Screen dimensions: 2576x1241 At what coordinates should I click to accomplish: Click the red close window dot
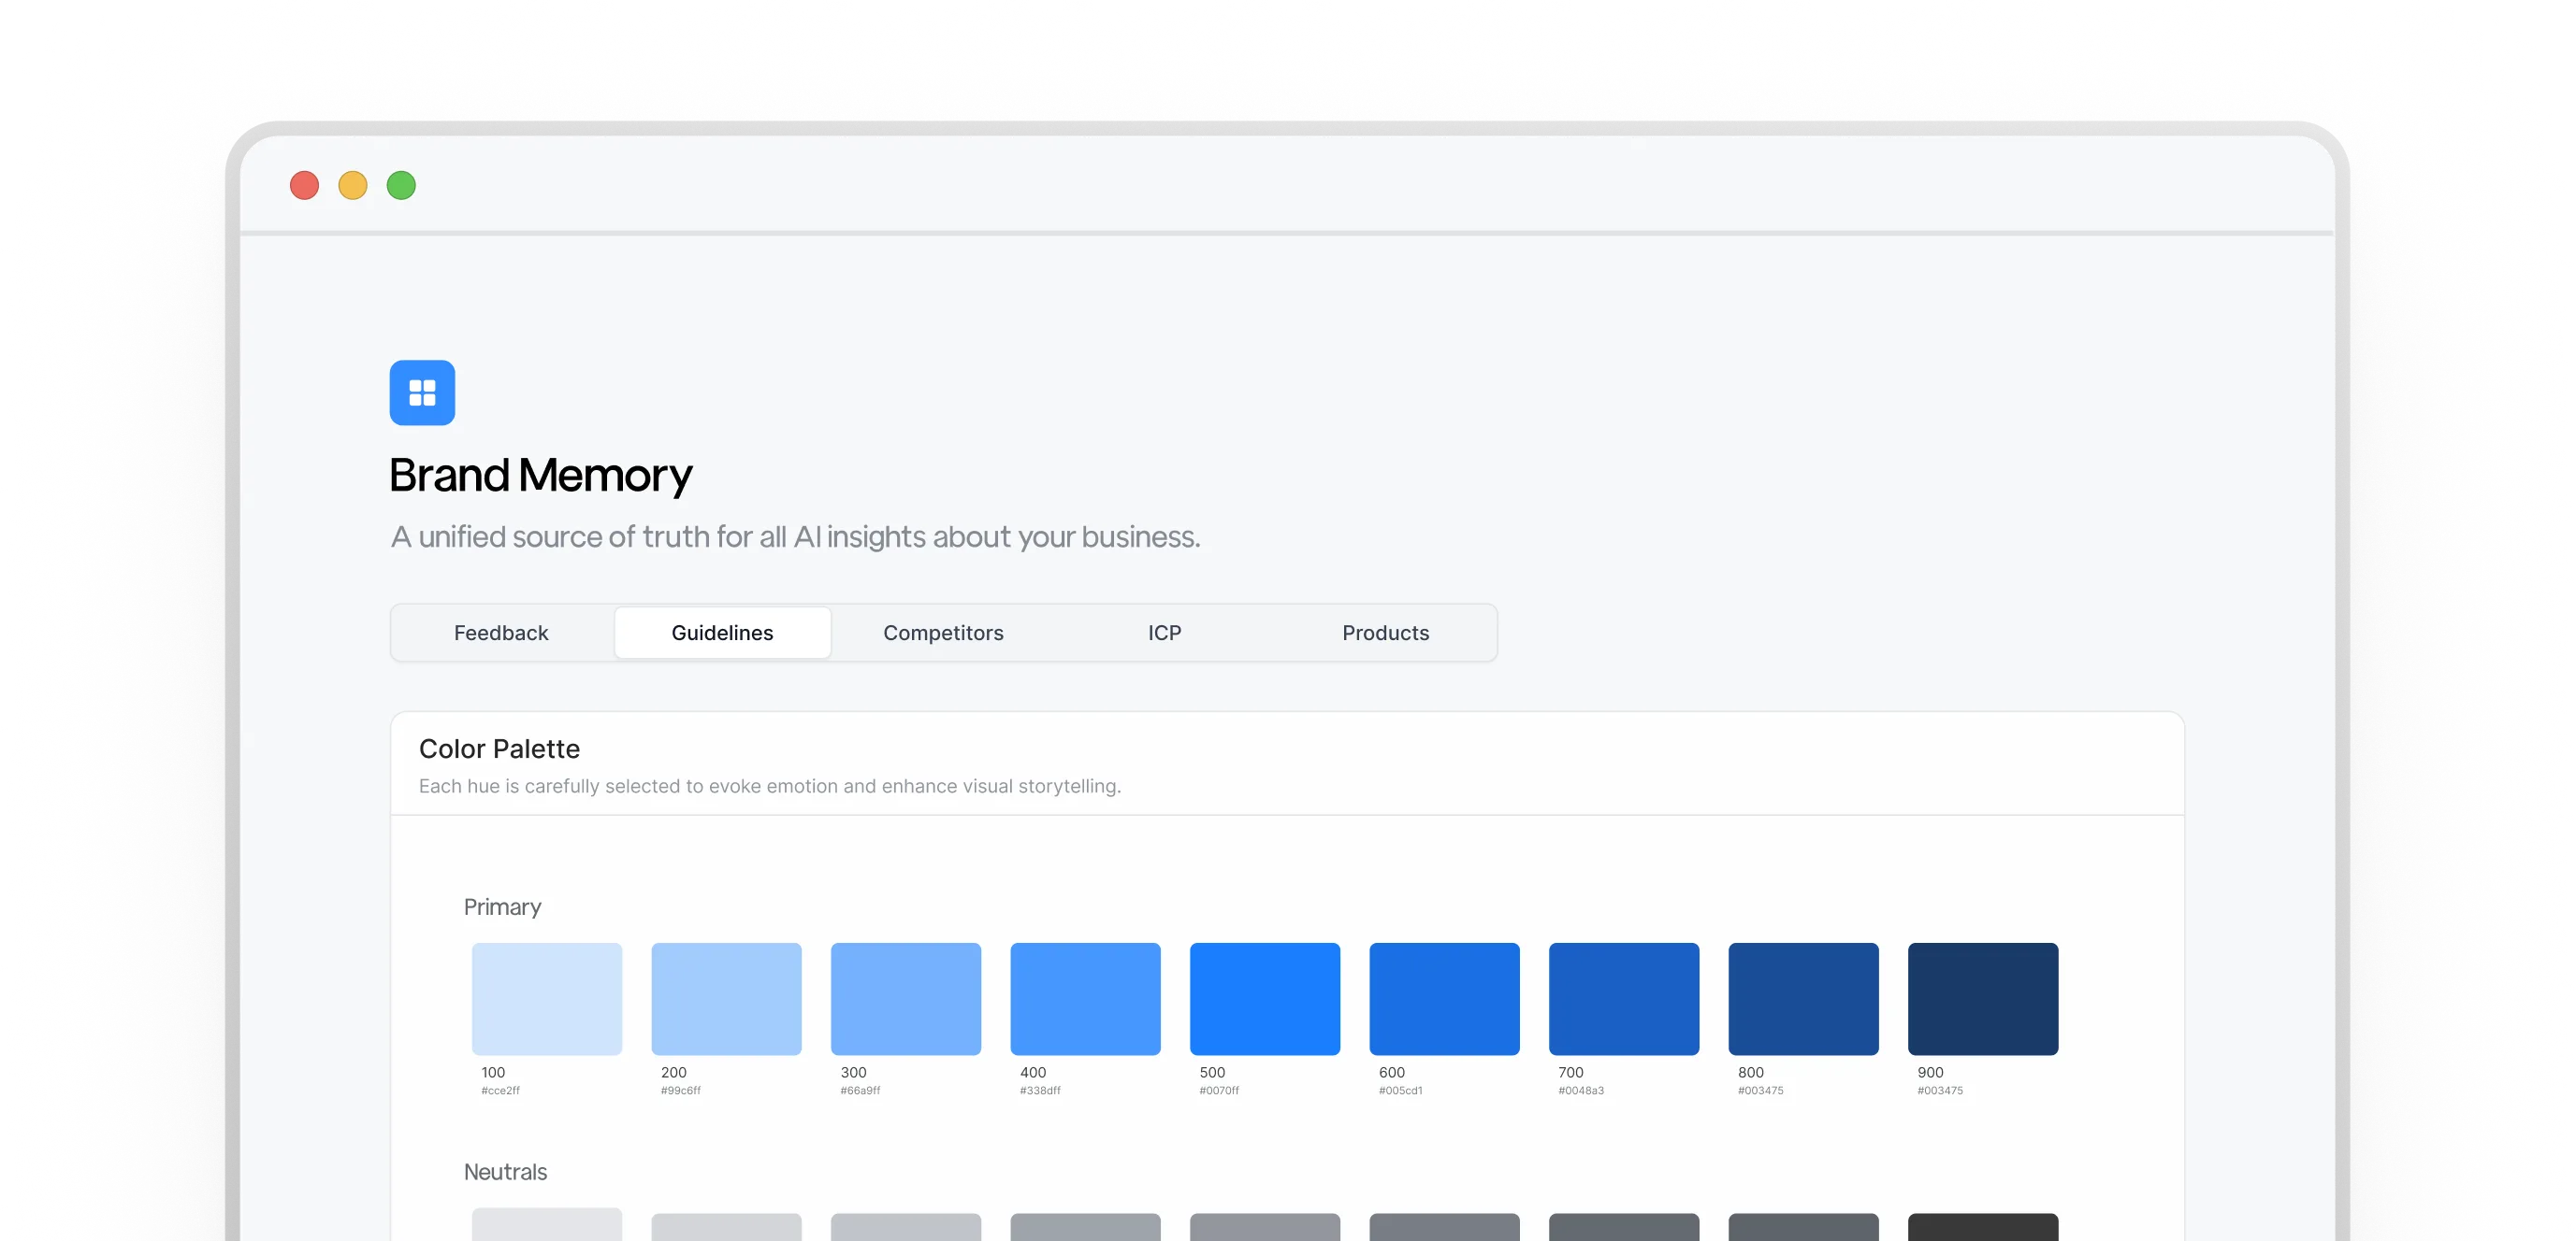304,186
